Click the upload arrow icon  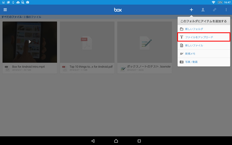pyautogui.click(x=182, y=37)
